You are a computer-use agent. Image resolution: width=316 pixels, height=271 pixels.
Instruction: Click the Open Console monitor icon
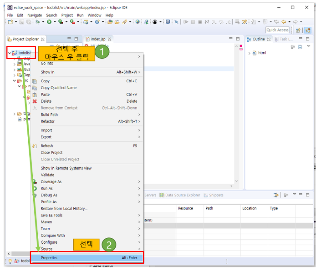(168, 21)
